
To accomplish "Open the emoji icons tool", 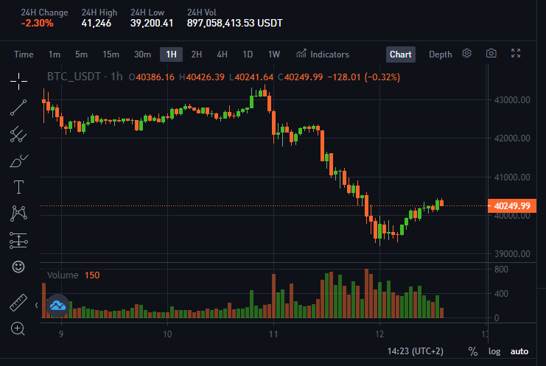I will pos(18,267).
